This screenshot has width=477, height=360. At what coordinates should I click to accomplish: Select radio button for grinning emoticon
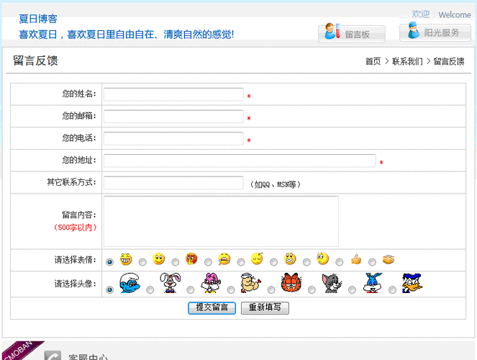[110, 261]
